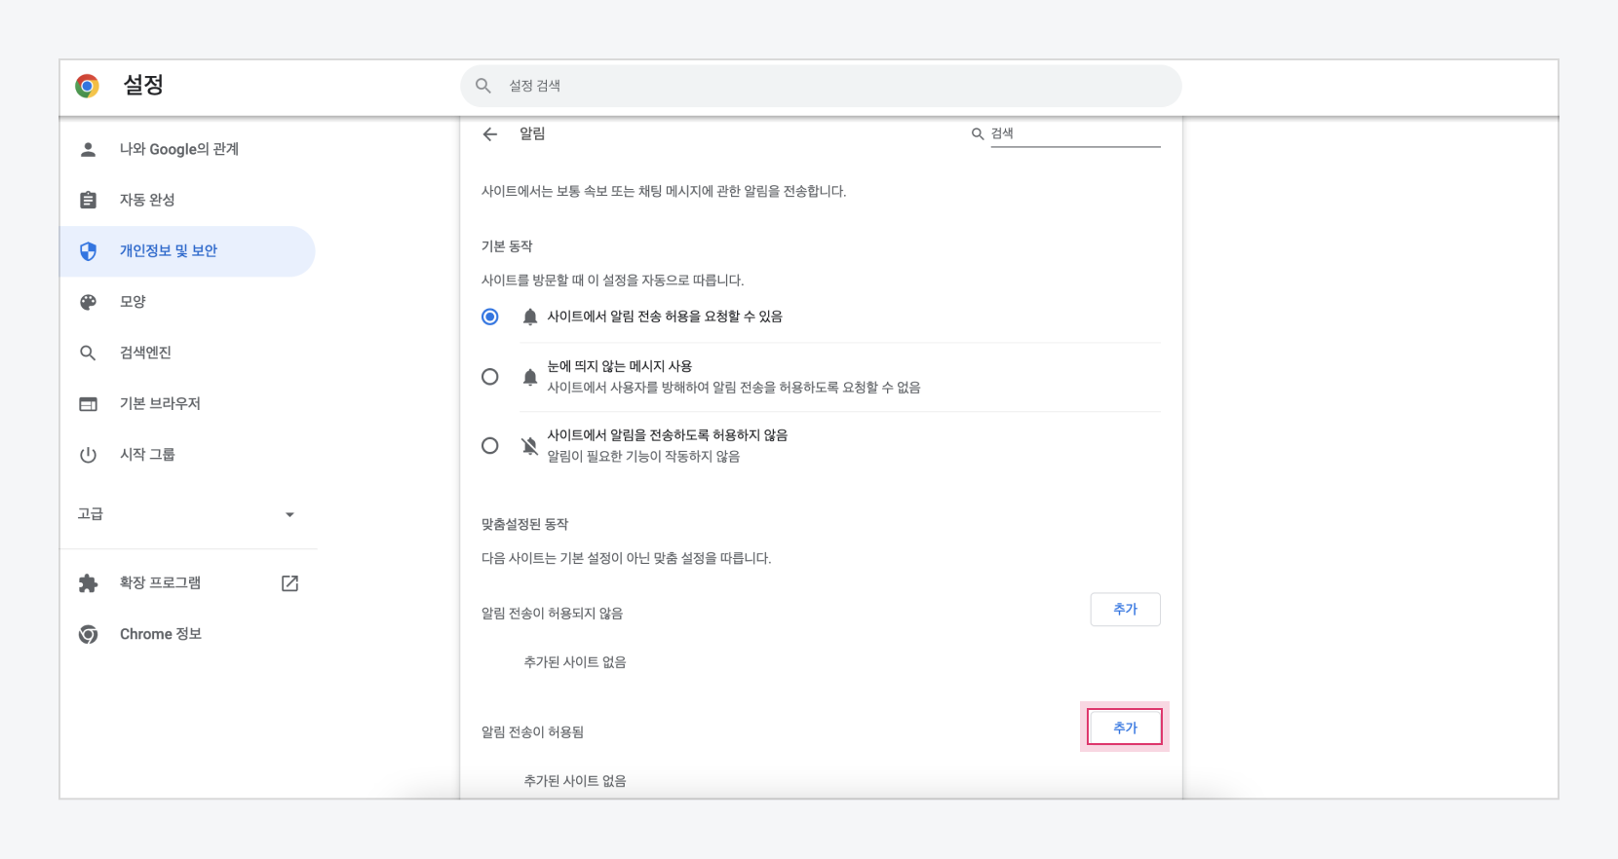The height and width of the screenshot is (859, 1618).
Task: Open the 기본 브라우저 menu item
Action: pyautogui.click(x=160, y=403)
